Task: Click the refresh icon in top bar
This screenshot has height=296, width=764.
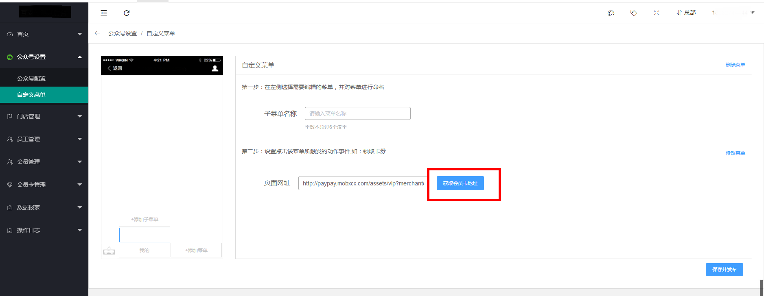Action: [x=127, y=13]
